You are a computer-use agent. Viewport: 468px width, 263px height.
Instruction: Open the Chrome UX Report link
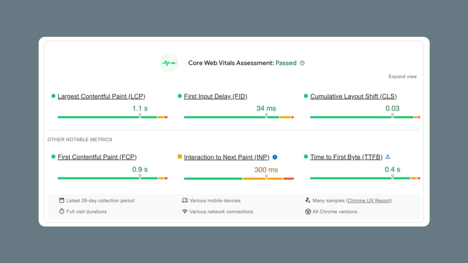[369, 200]
